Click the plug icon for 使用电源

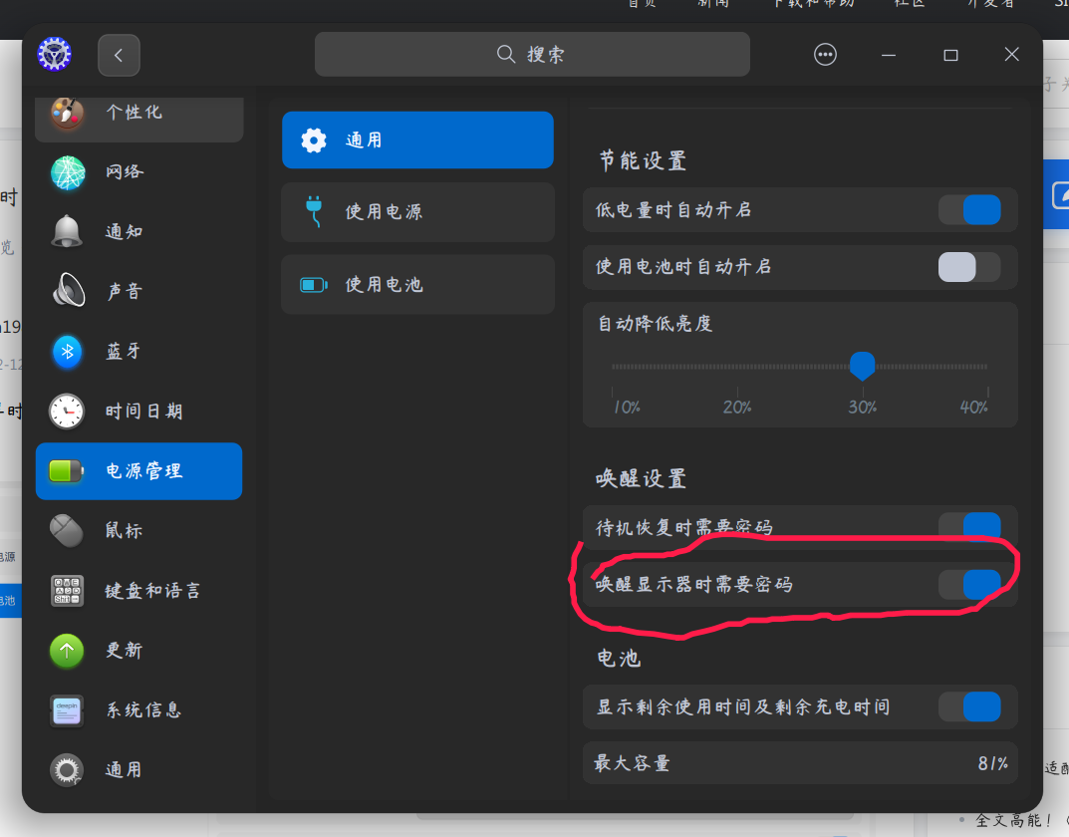pos(314,211)
